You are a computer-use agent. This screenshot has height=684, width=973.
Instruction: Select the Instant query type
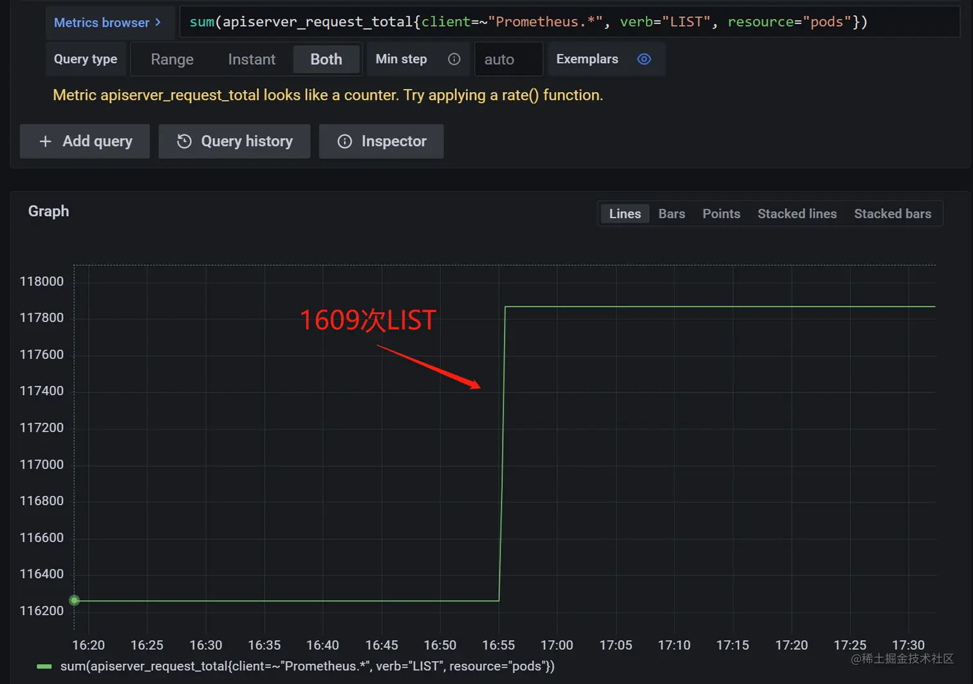click(x=252, y=59)
